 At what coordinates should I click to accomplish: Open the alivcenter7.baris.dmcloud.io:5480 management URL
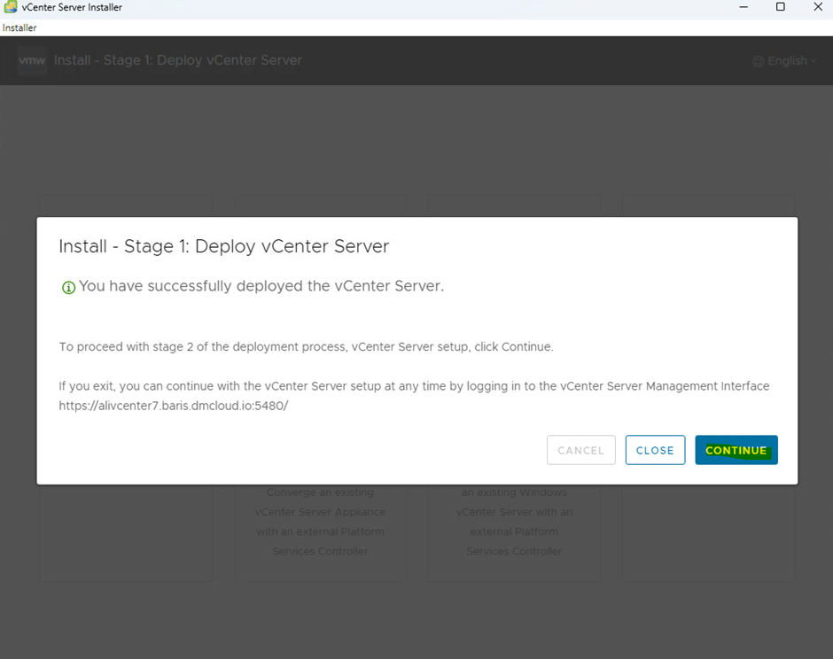(x=174, y=406)
